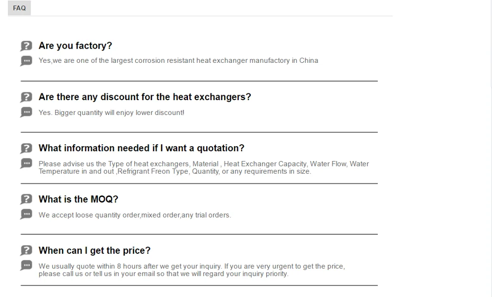Click question icon next to discount question
The height and width of the screenshot is (297, 492).
[x=27, y=97]
